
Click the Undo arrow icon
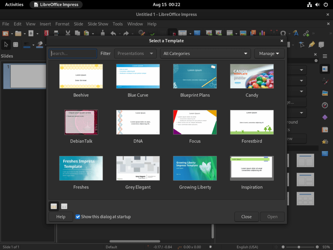click(113, 33)
